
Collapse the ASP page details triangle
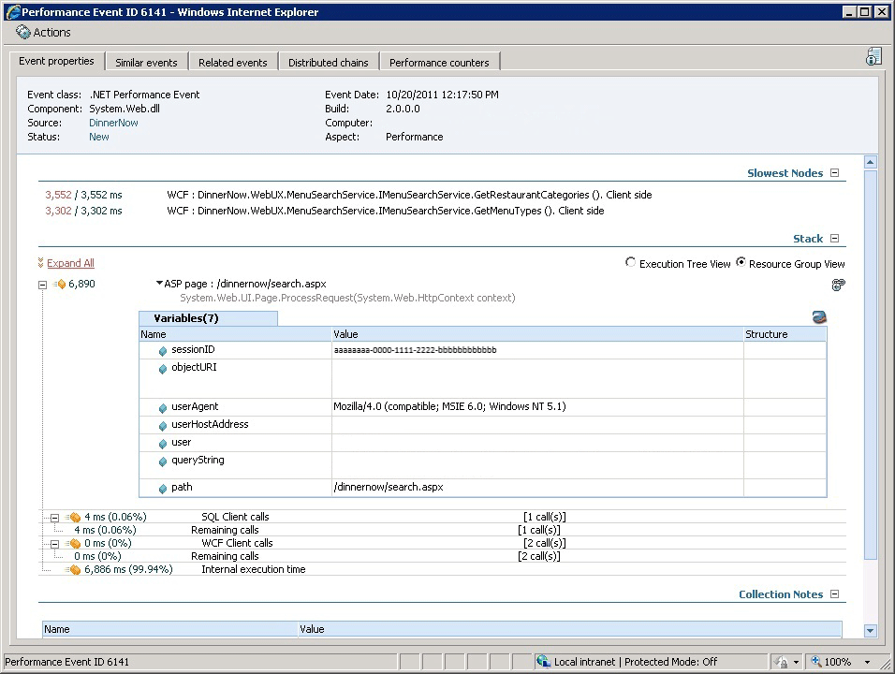coord(159,283)
